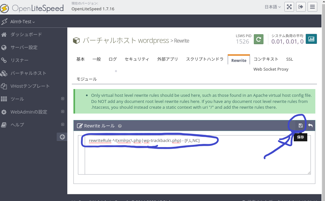Viewport: 325px width, 201px height.
Task: Select the Rewrite tab
Action: click(x=239, y=60)
